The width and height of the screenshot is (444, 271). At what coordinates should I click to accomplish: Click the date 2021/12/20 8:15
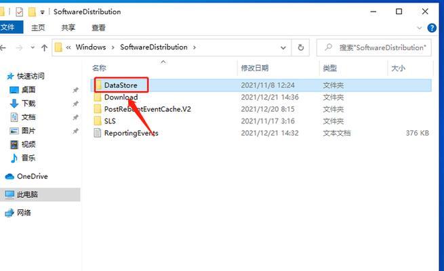pyautogui.click(x=268, y=109)
